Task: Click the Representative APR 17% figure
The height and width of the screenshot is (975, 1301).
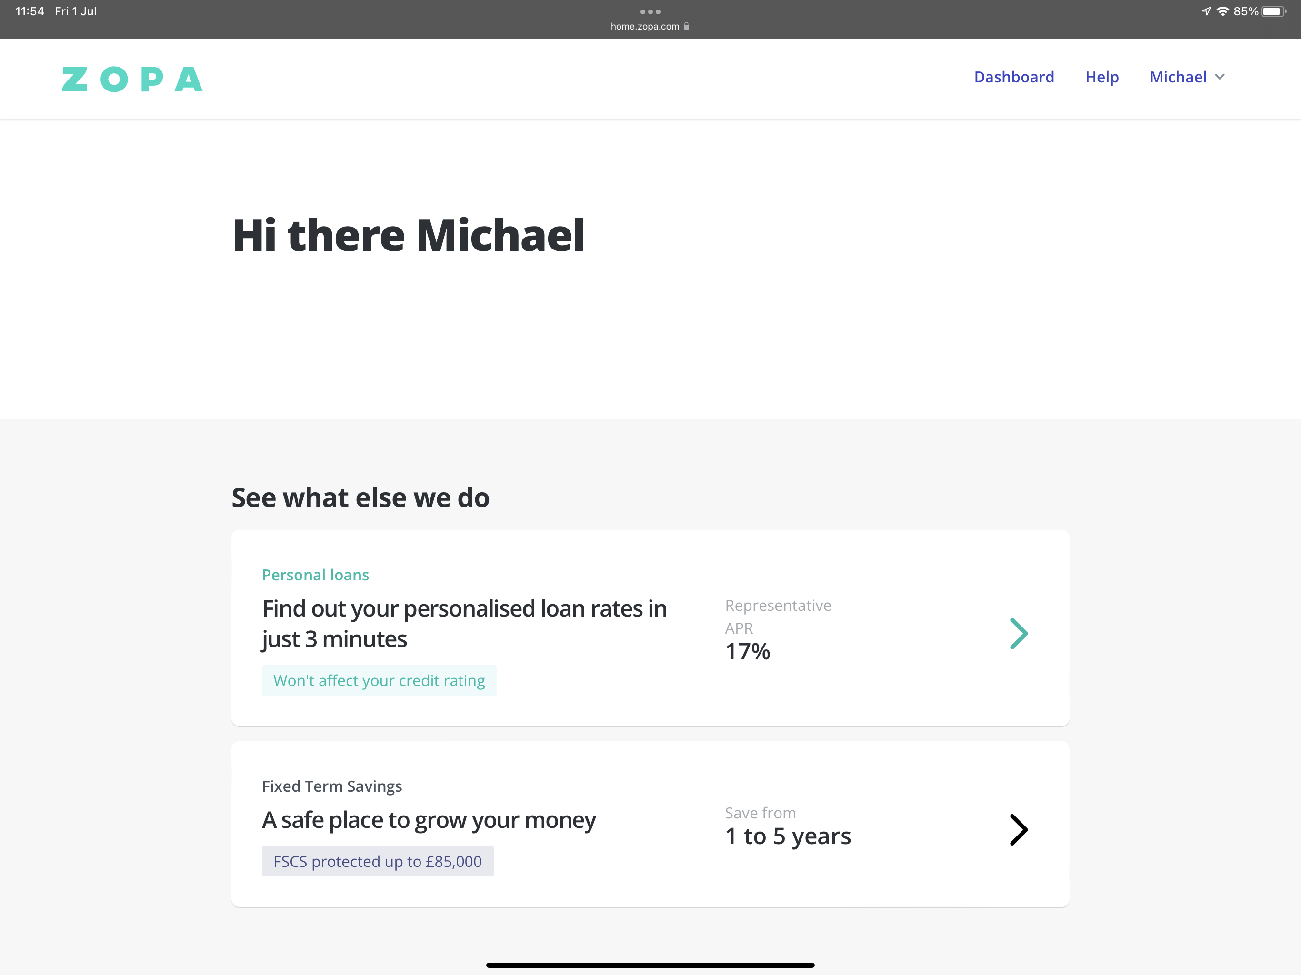Action: click(x=748, y=652)
